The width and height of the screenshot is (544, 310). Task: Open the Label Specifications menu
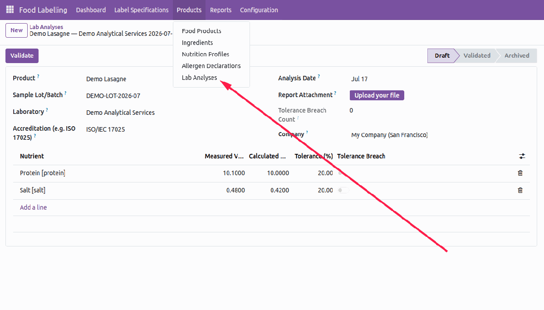click(141, 10)
